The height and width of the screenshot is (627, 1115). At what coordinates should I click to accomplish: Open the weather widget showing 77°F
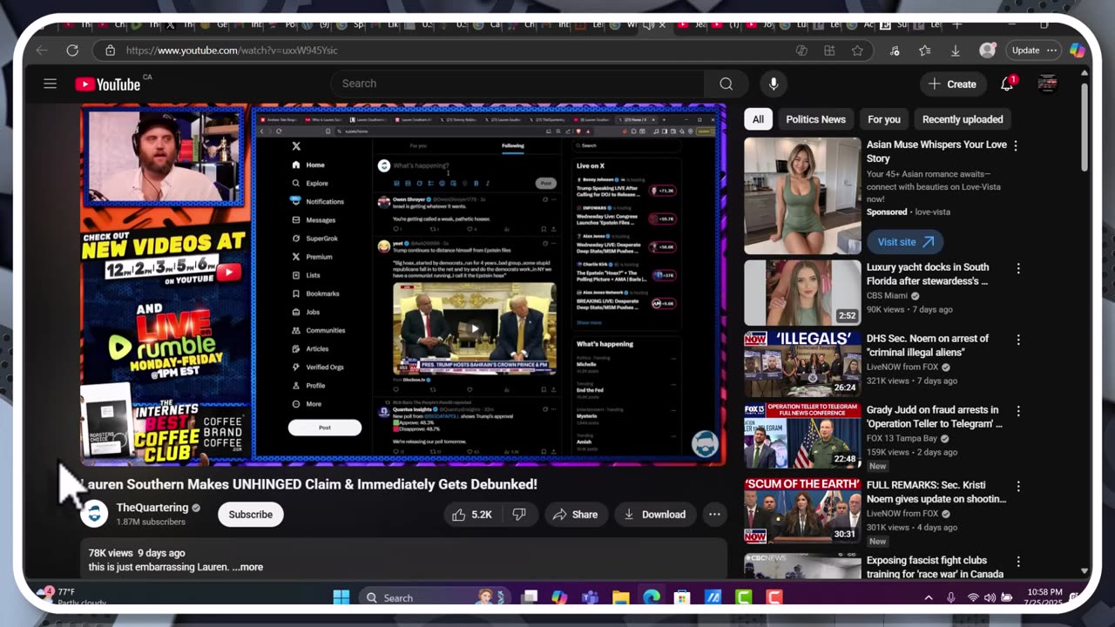click(71, 597)
